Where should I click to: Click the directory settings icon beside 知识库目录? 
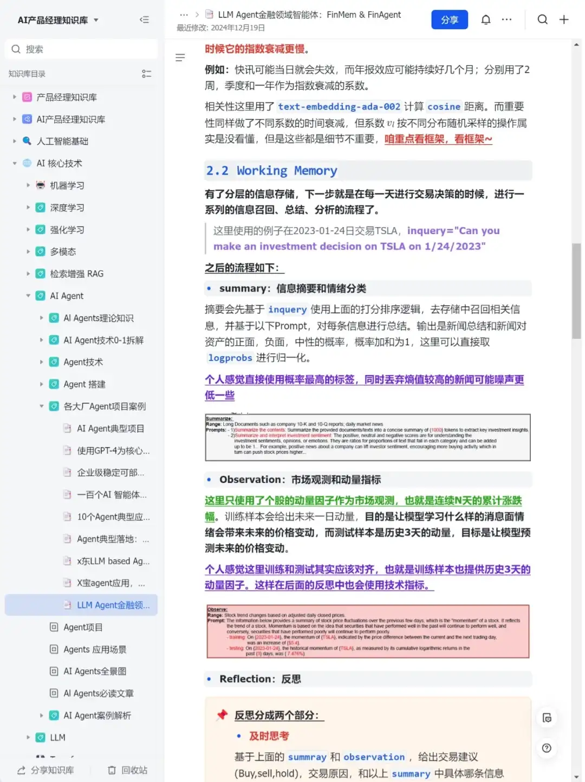point(146,74)
